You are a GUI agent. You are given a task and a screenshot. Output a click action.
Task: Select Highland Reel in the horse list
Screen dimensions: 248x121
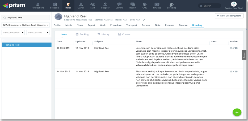coord(26,45)
